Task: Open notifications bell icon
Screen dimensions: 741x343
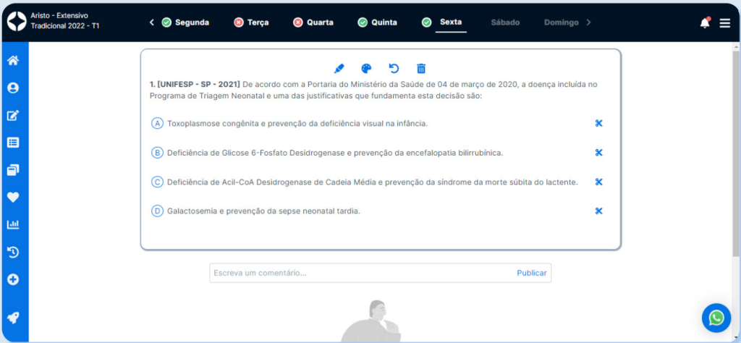Action: pos(704,23)
